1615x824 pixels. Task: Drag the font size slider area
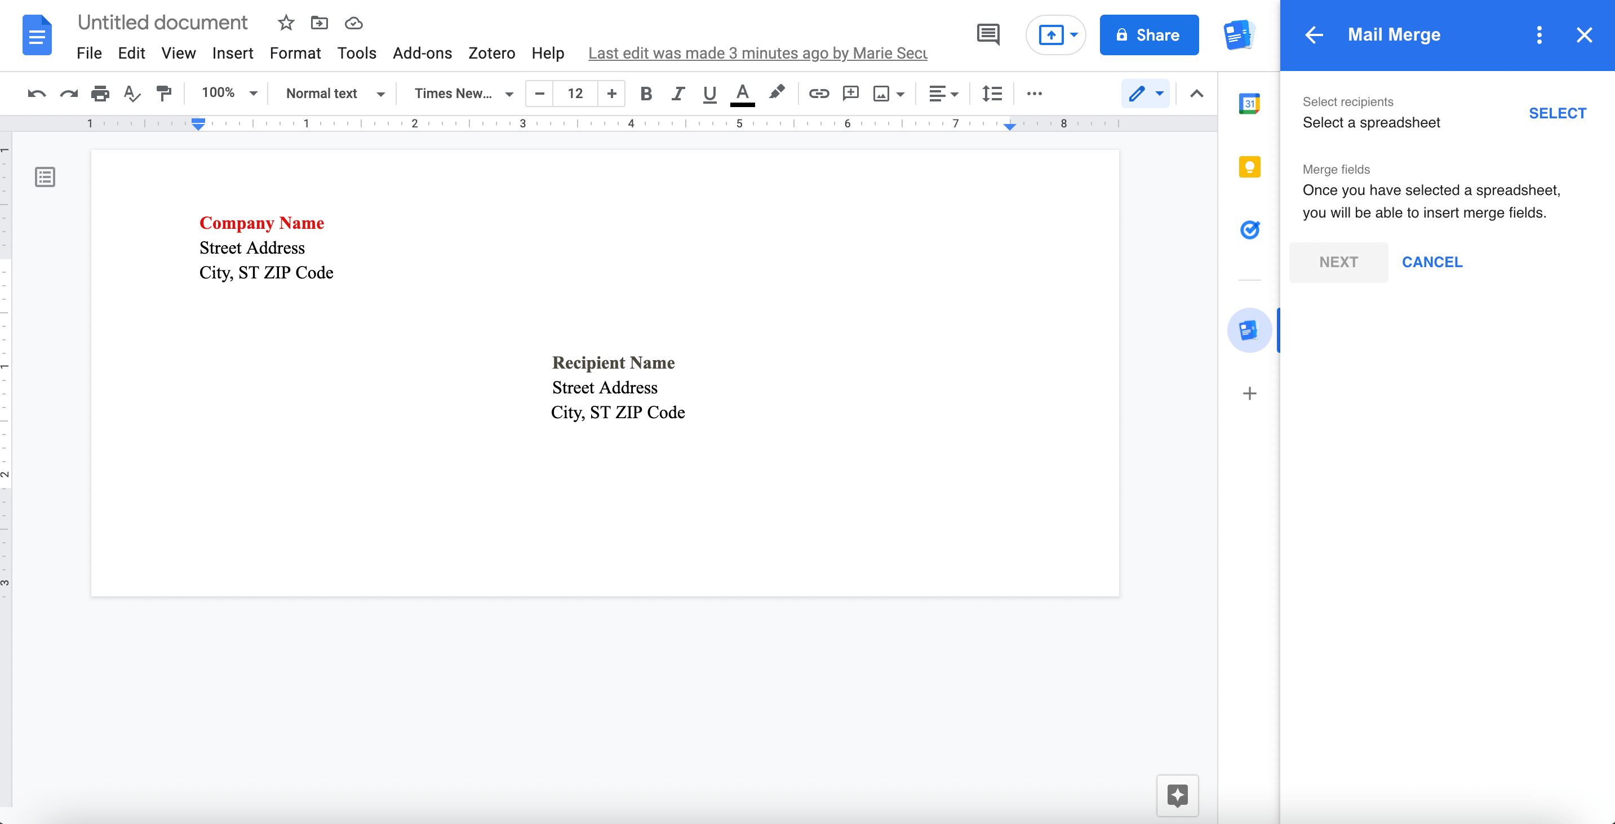(575, 95)
